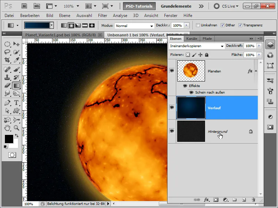Open the Ebene menu
This screenshot has height=208, width=278.
65,16
